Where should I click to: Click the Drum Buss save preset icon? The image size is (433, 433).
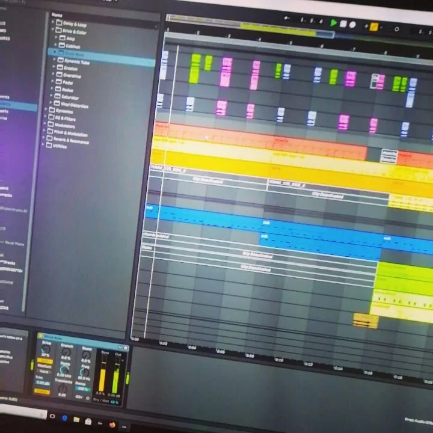(126, 348)
